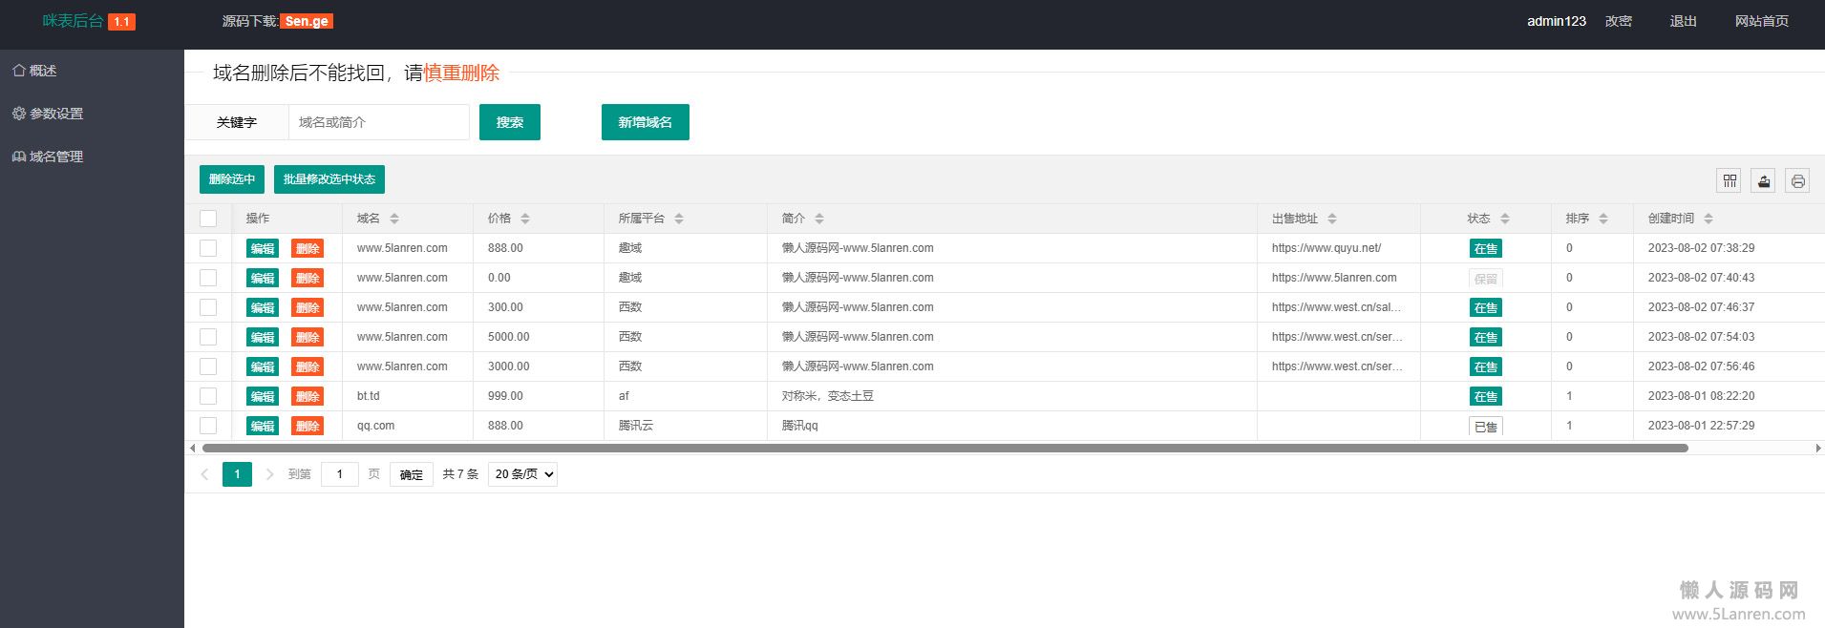
Task: Click the domain name column sort arrows
Action: pos(393,219)
